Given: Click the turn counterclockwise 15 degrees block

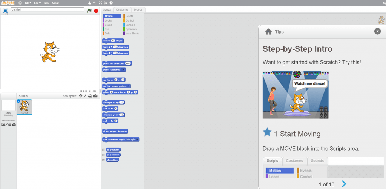Looking at the screenshot, I should coord(116,53).
